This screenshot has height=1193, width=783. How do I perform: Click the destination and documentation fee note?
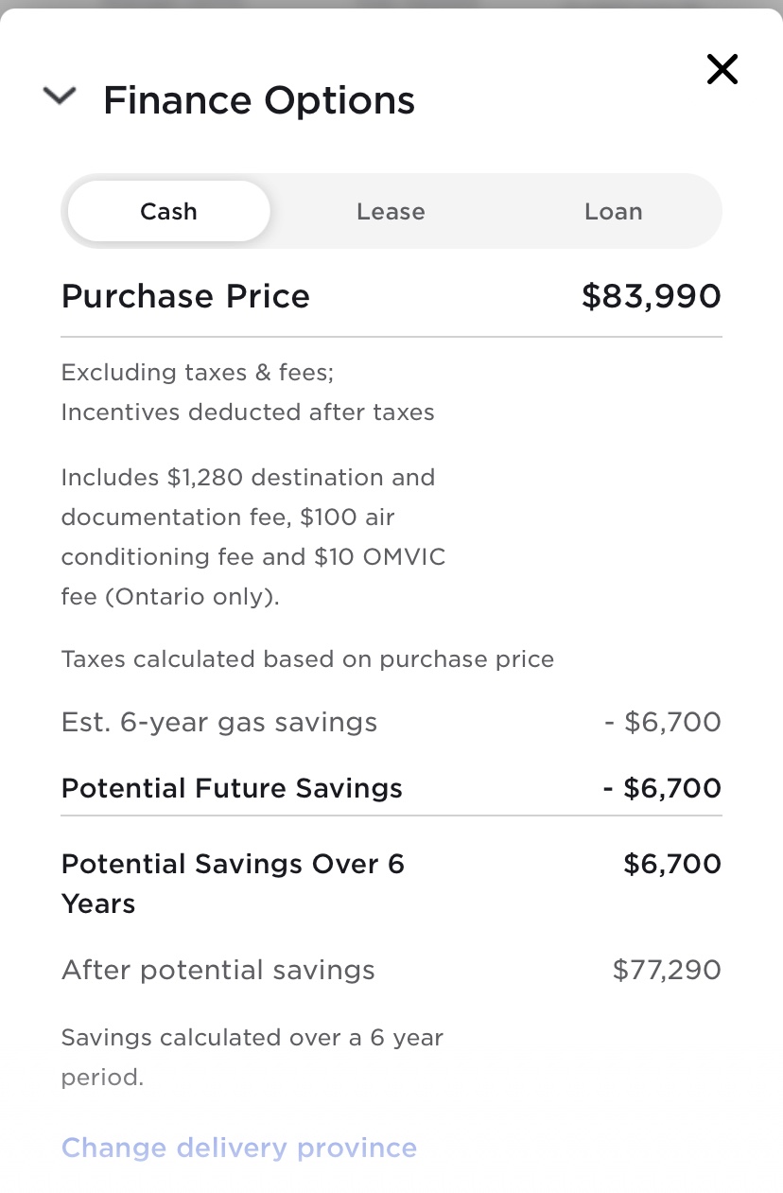pyautogui.click(x=253, y=537)
